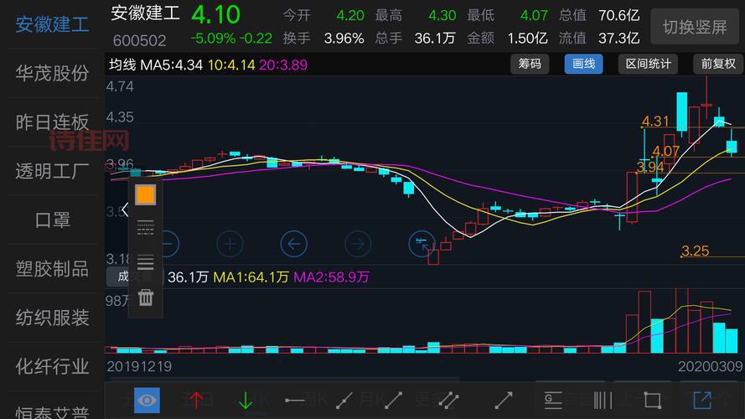745x419 pixels.
Task: Click the blue share/export icon
Action: (702, 401)
